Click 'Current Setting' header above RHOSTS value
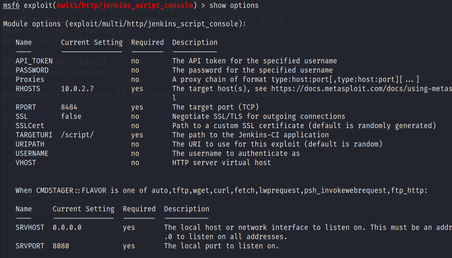 coord(92,42)
